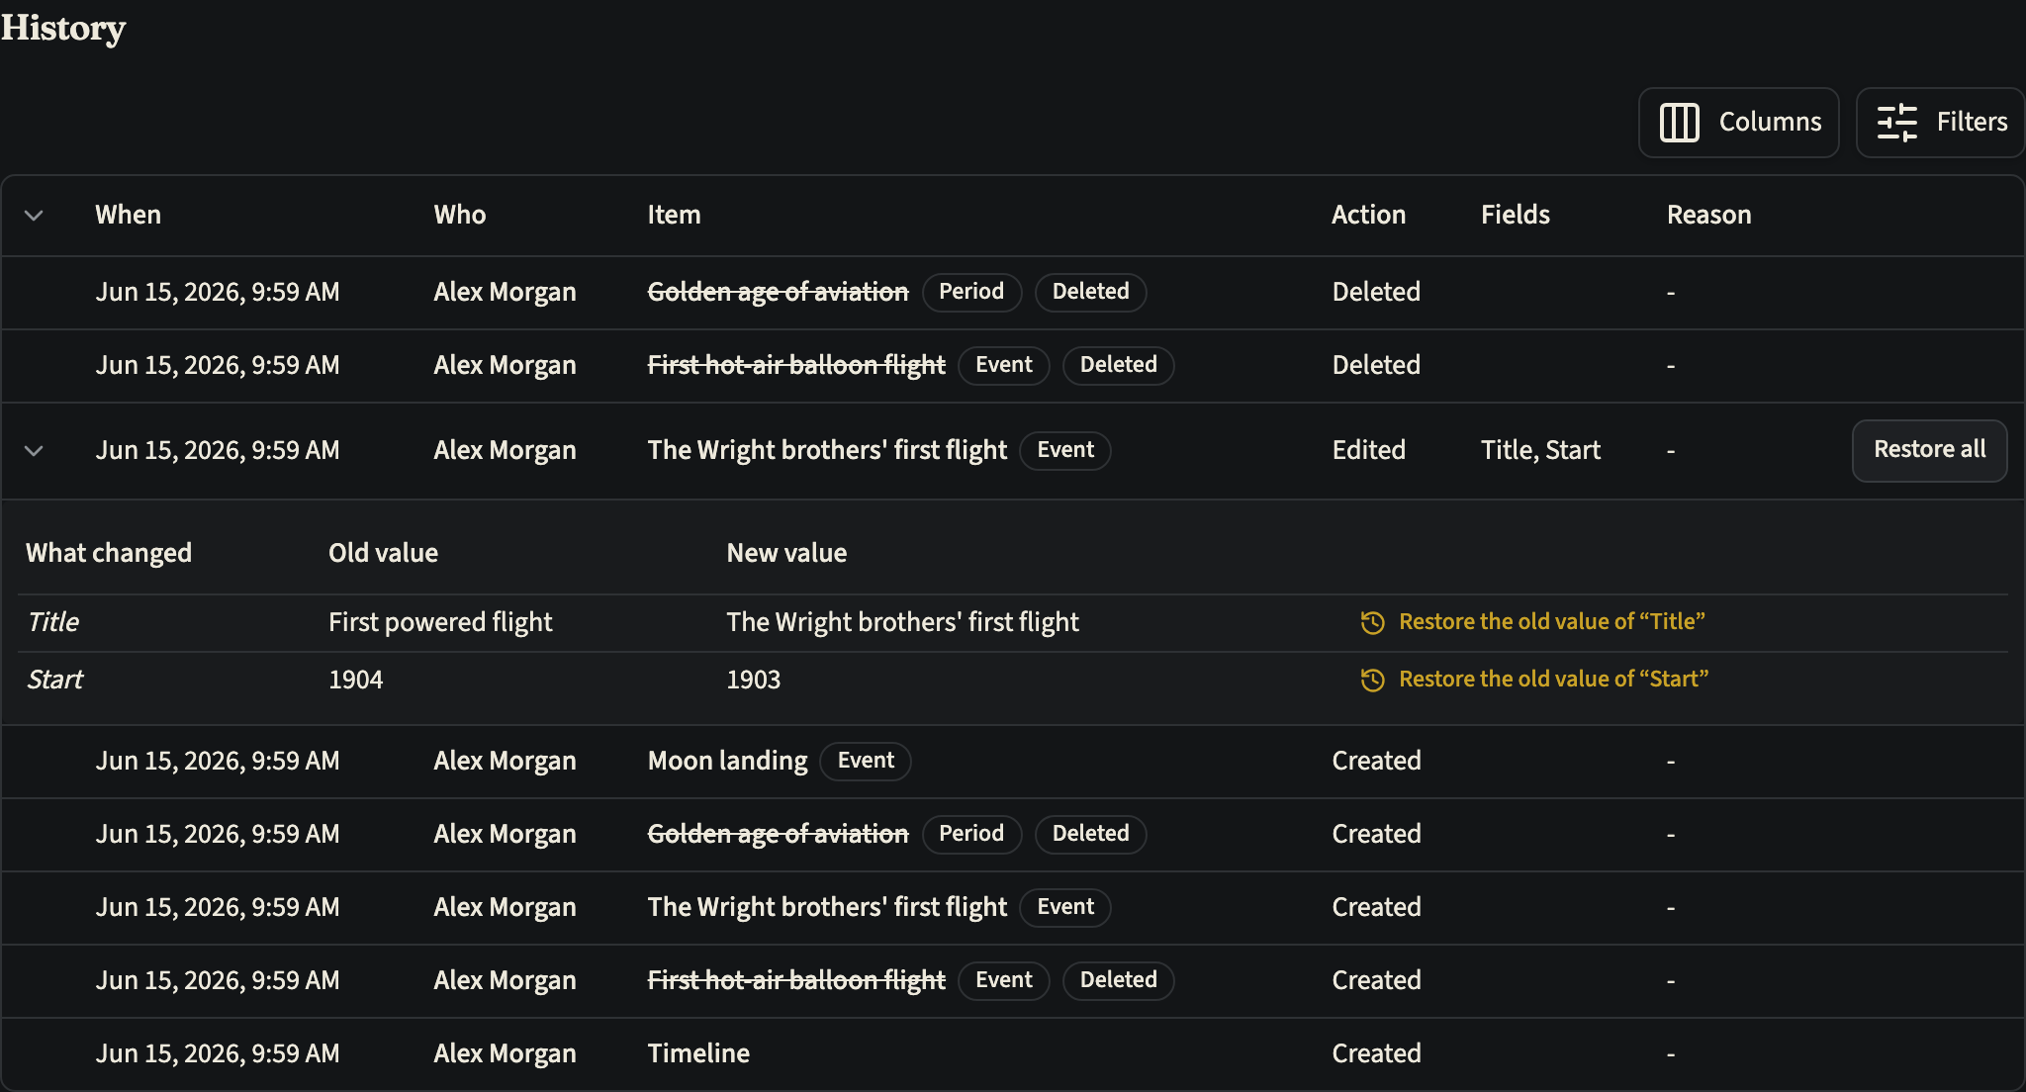Click Event tag in deleted balloon flight row
The height and width of the screenshot is (1092, 2026).
click(1003, 365)
